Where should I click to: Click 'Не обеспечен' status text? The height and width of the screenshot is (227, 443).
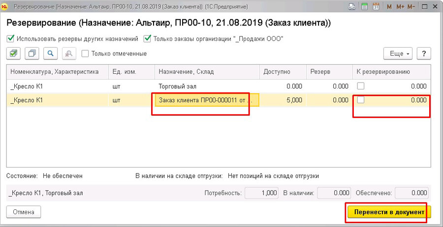point(63,176)
